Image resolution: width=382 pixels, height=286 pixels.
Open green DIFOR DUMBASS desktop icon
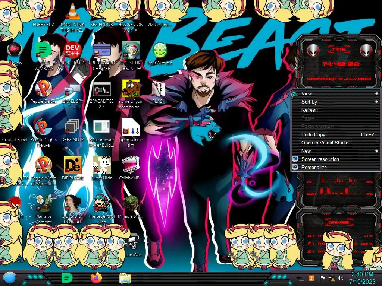pyautogui.click(x=43, y=56)
